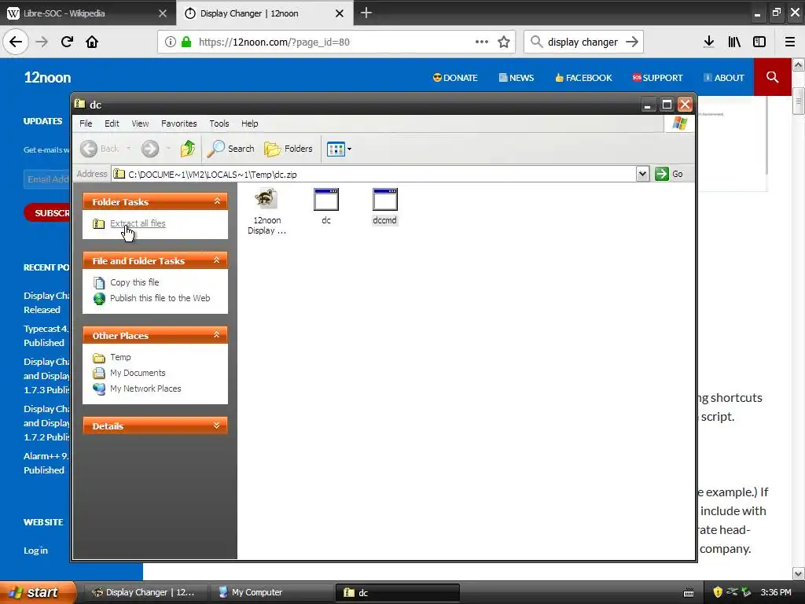Open the View menu
Image resolution: width=805 pixels, height=604 pixels.
click(x=140, y=123)
